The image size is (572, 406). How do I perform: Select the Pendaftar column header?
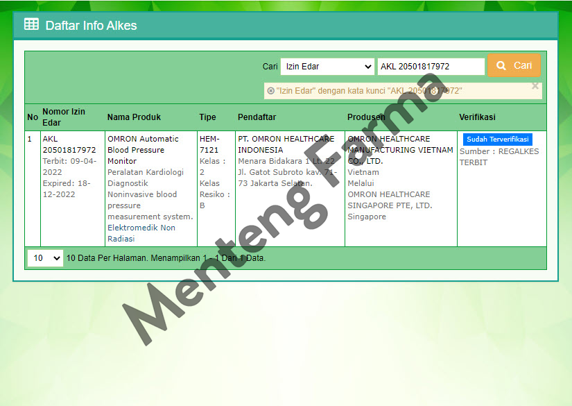257,117
